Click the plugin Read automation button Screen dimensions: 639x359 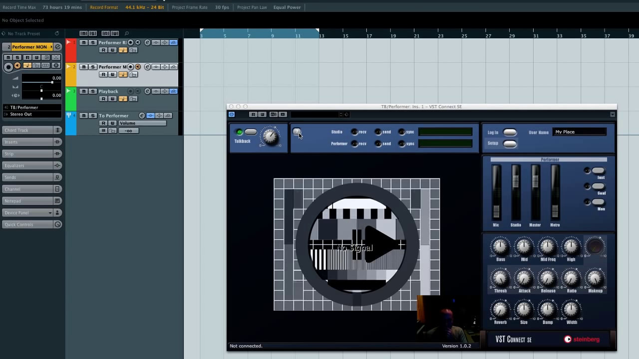click(253, 115)
